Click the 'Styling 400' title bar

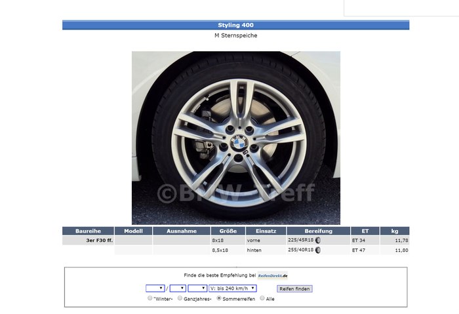[x=235, y=25]
